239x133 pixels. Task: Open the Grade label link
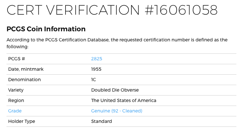point(15,111)
